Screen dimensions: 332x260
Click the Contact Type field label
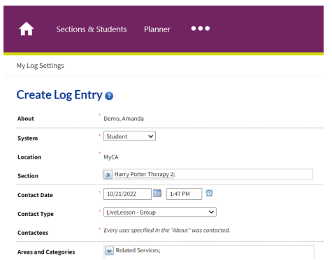click(x=36, y=214)
